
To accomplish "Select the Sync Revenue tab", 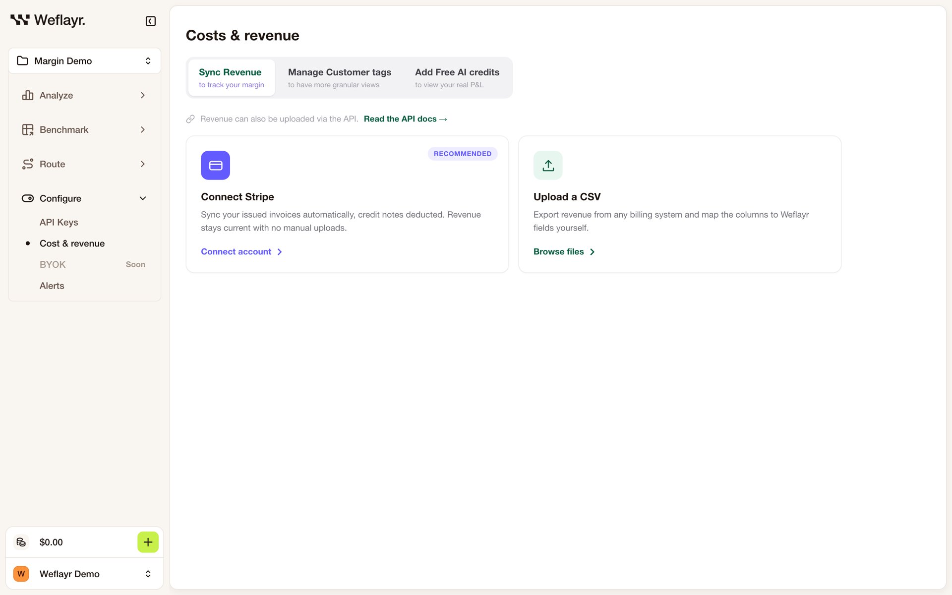I will click(x=231, y=77).
